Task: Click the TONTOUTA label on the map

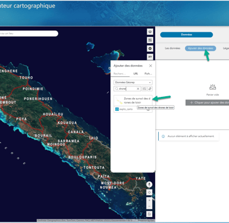Action: (94, 168)
